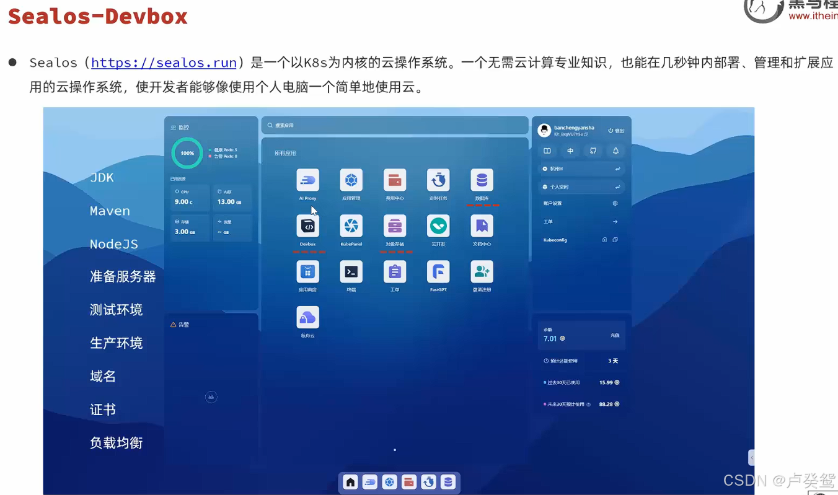Viewport: 838px width, 495px height.
Task: Click the 监控 panel header
Action: point(180,127)
